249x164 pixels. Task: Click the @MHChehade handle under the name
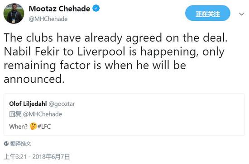(x=48, y=19)
